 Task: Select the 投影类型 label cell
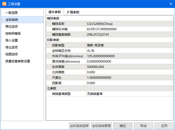pos(66,45)
